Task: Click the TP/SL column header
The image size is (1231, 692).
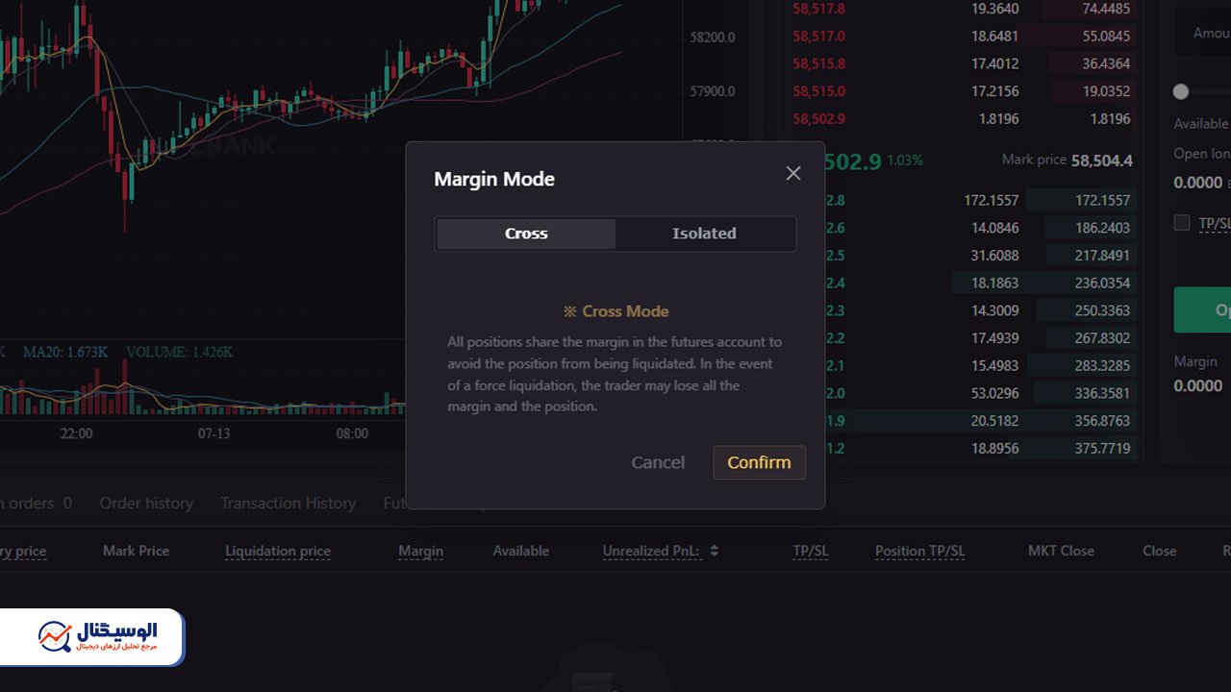Action: [810, 551]
